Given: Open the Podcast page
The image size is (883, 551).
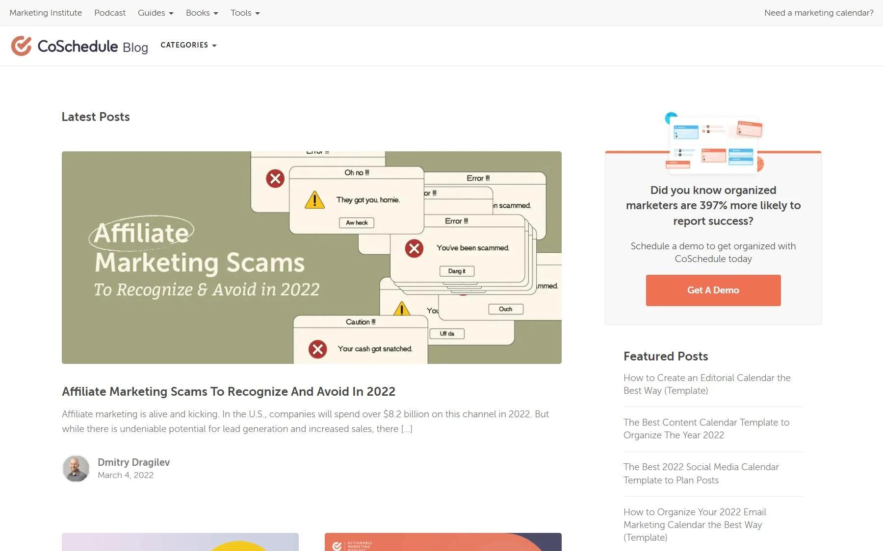Looking at the screenshot, I should tap(110, 13).
